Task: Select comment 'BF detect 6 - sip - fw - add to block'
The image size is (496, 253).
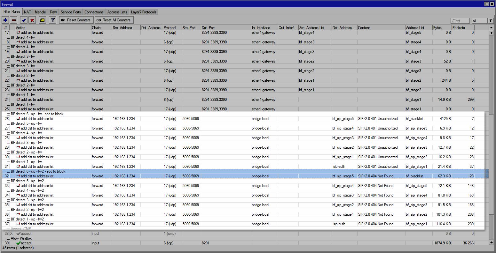Action: tap(37, 114)
